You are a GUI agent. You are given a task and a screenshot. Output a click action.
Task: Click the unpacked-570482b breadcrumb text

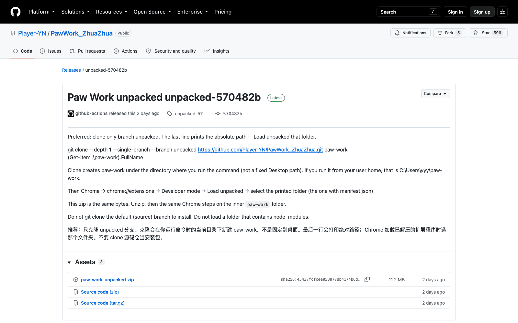(x=106, y=70)
